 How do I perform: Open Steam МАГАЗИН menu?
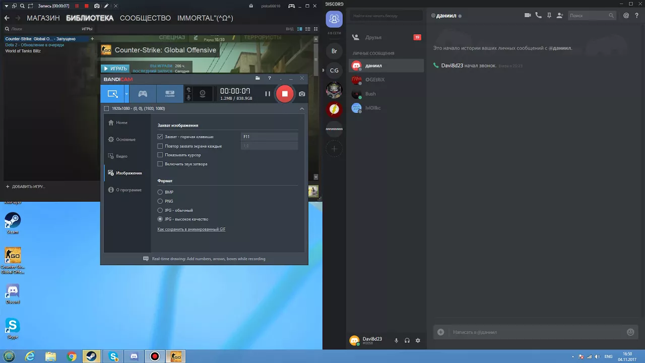pos(43,18)
